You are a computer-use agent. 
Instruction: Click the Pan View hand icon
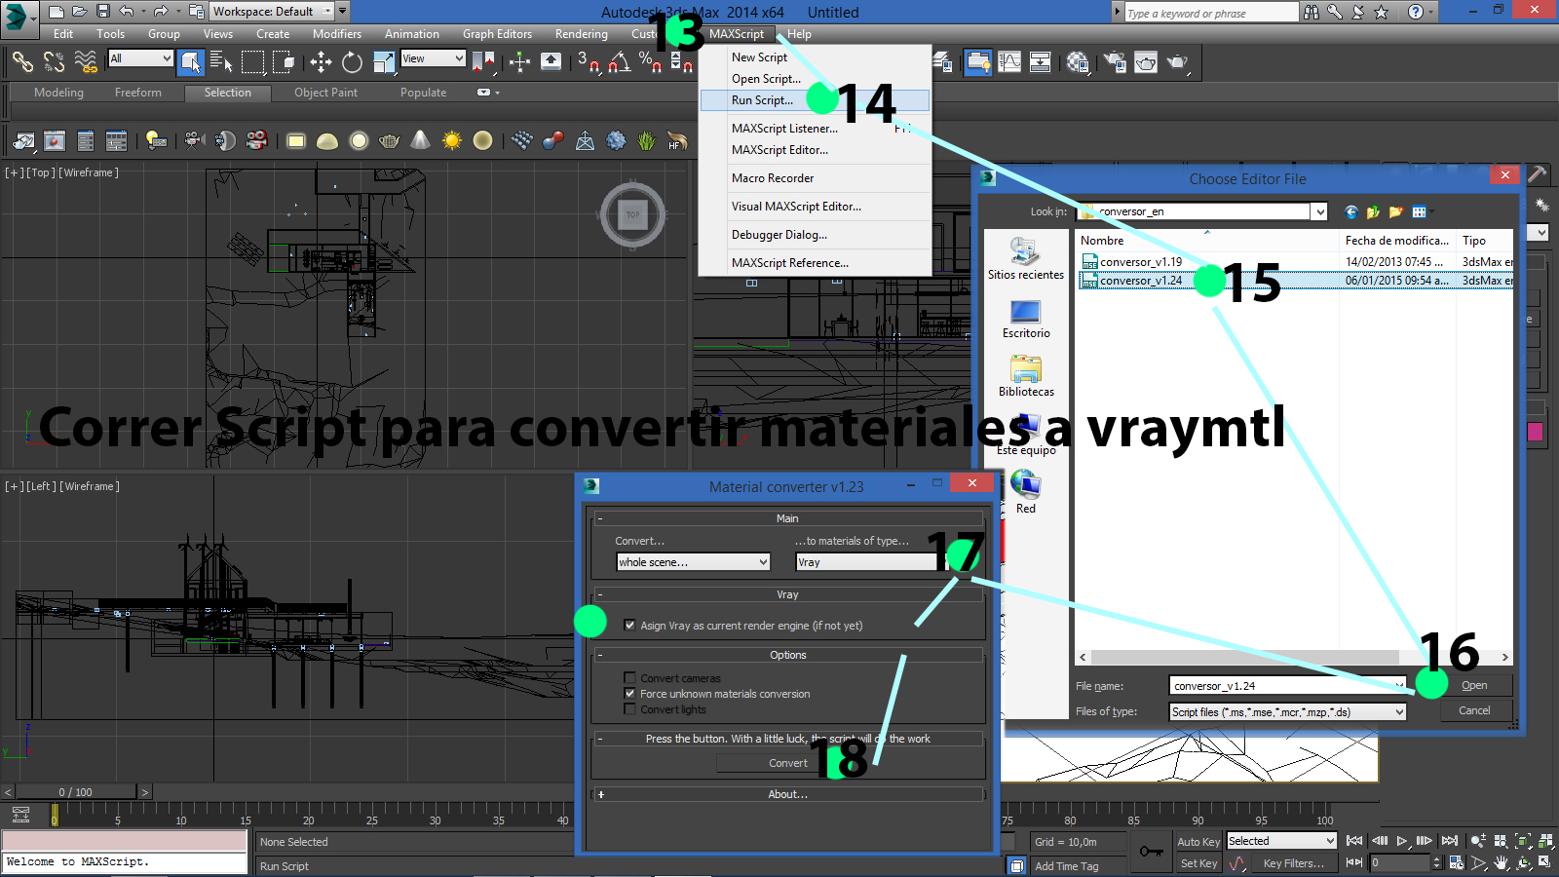tap(1501, 863)
